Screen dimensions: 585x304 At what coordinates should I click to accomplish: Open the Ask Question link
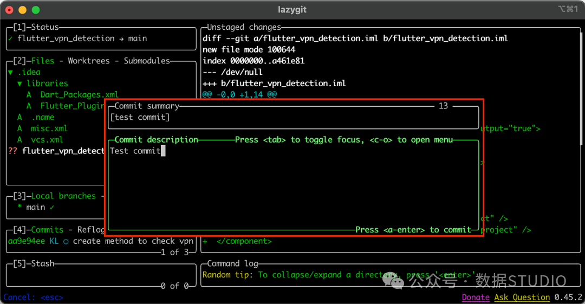tap(522, 297)
